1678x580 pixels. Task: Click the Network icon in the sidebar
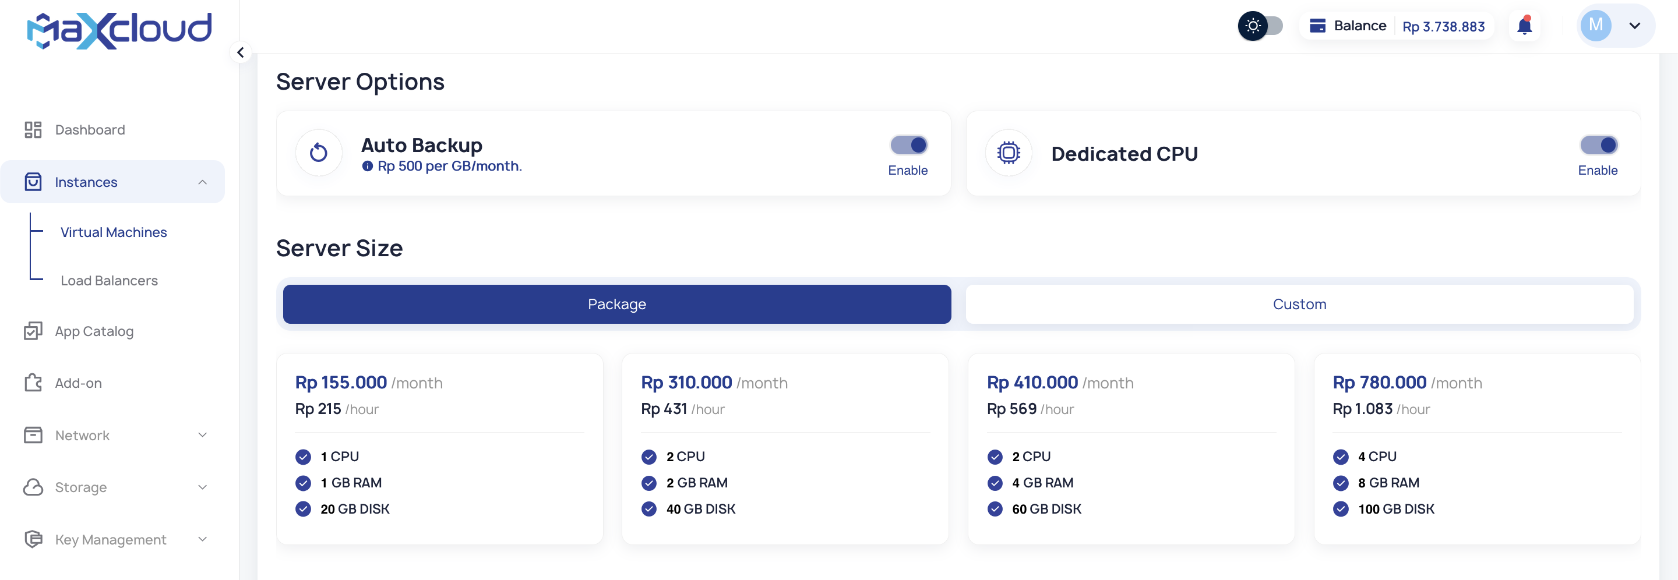(x=33, y=435)
